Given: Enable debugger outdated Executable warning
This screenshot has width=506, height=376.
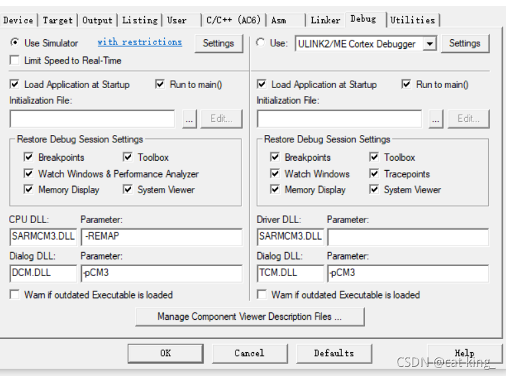Looking at the screenshot, I should [262, 295].
